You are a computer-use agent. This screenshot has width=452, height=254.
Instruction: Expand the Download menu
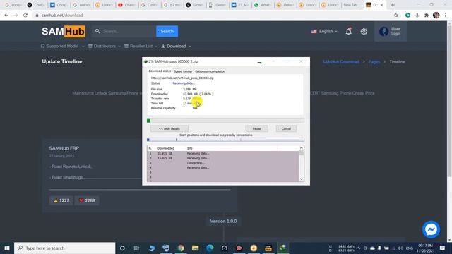point(176,46)
